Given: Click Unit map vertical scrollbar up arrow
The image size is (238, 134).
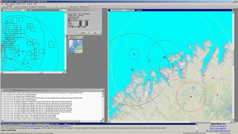Looking at the screenshot, I should pos(65,13).
